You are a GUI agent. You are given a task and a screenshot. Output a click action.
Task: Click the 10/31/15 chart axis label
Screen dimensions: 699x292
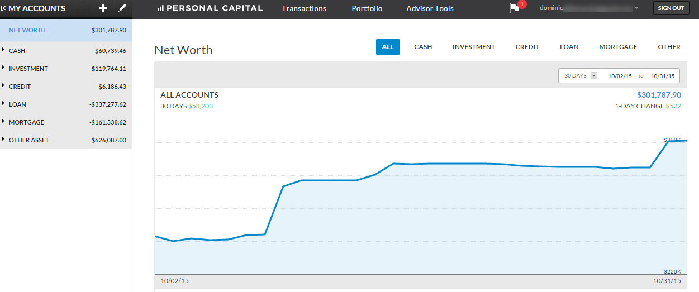[x=667, y=281]
